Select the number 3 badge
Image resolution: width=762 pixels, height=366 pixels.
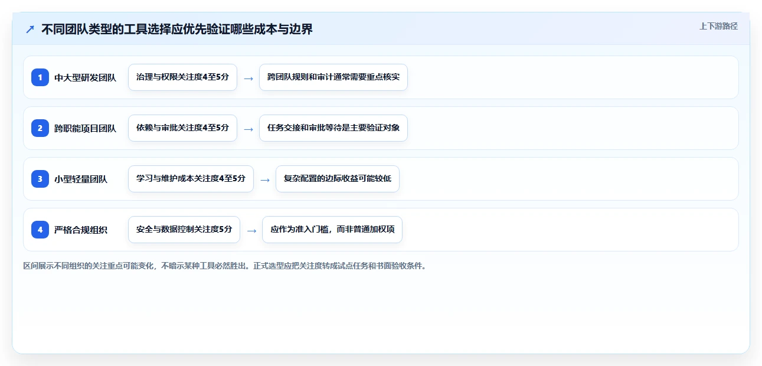40,179
